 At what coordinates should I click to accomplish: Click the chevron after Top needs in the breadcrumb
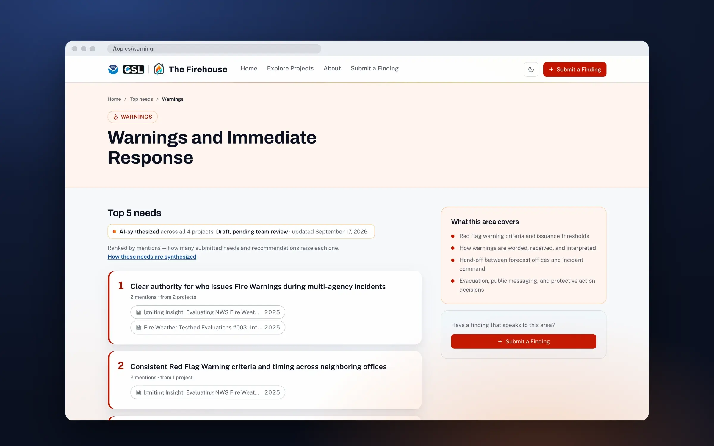coord(157,99)
